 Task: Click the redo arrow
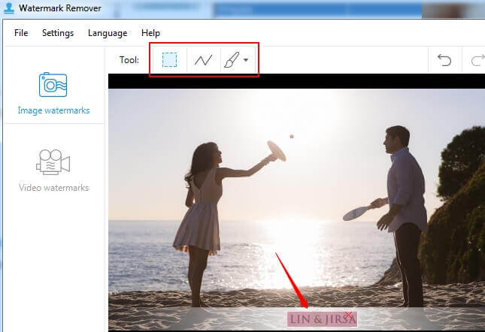click(x=477, y=60)
